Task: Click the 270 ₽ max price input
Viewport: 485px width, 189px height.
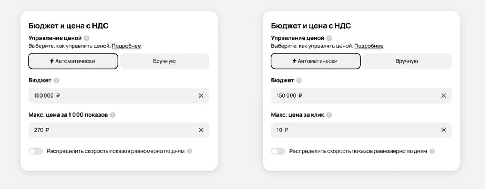Action: tap(113, 130)
